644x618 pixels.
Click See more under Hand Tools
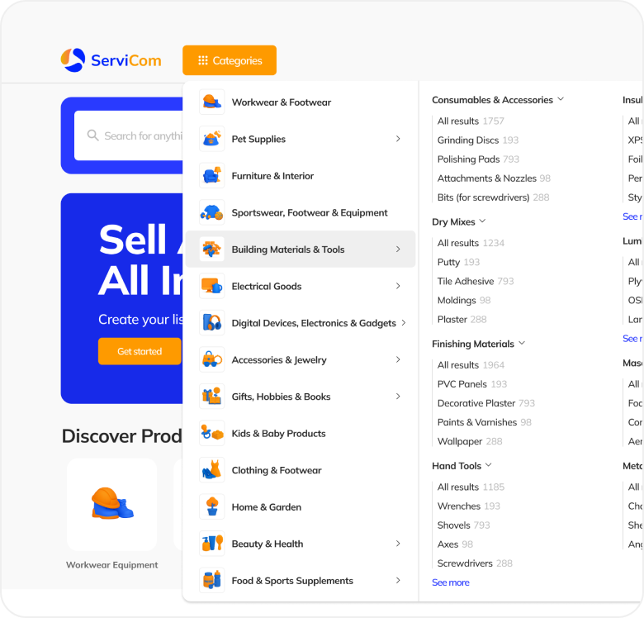(451, 582)
